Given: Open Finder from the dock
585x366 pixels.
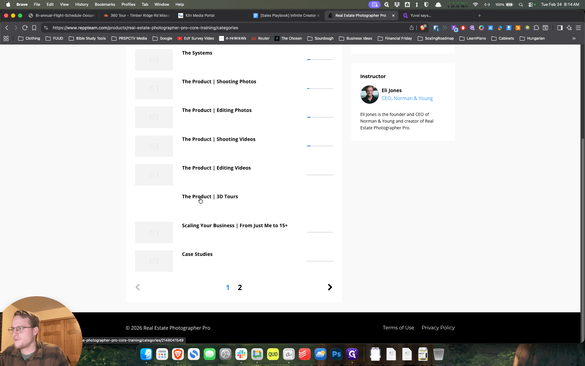Looking at the screenshot, I should (146, 354).
